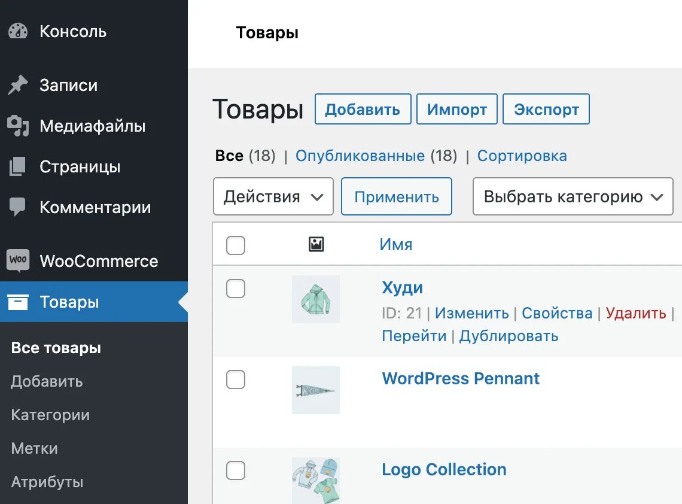Check the select-all checkbox in table header
682x504 pixels.
(236, 245)
